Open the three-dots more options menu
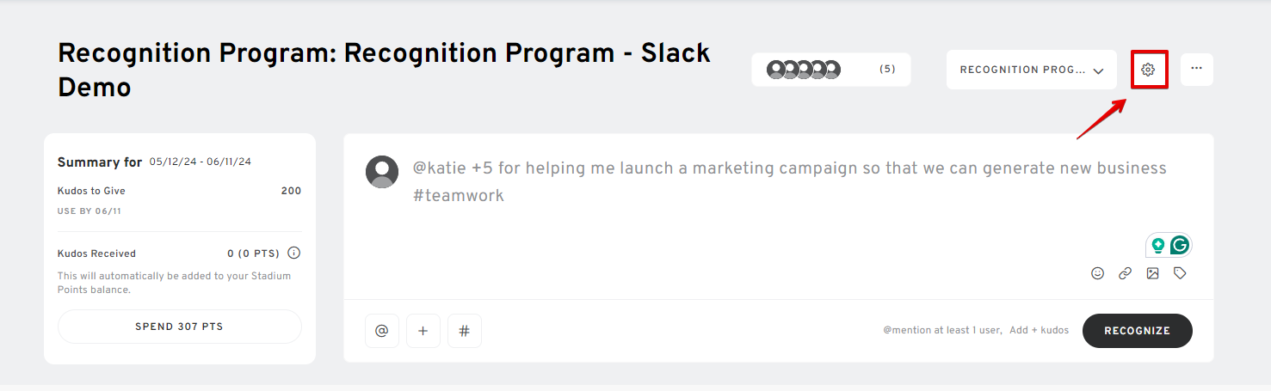Image resolution: width=1271 pixels, height=391 pixels. click(x=1196, y=69)
